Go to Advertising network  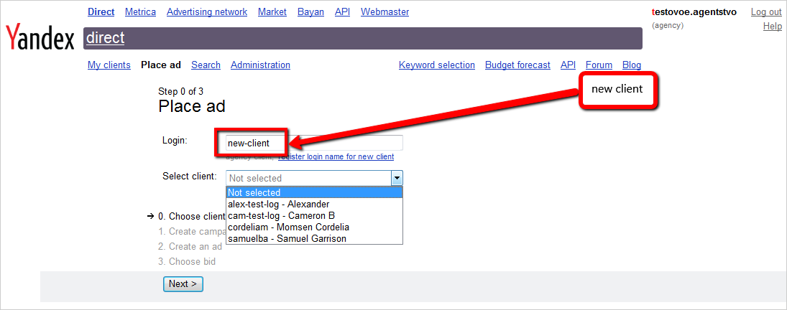click(x=207, y=11)
